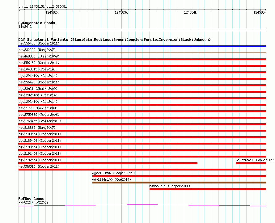Click esv21773 (Conrad2009) label
Viewport: 275px width, 223px height.
(x=38, y=108)
